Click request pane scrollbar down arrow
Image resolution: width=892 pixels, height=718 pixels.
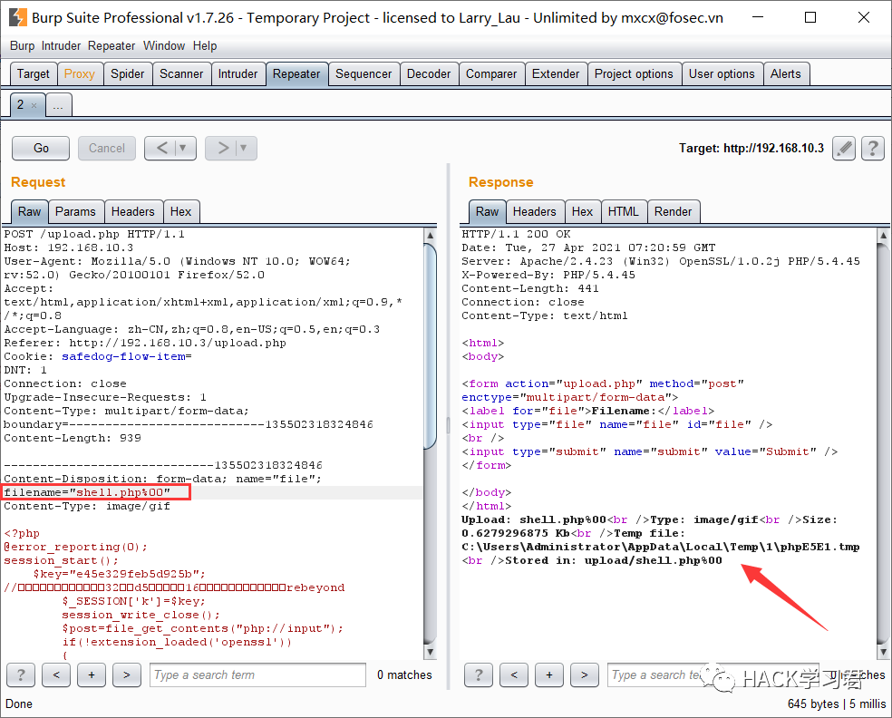coord(430,652)
